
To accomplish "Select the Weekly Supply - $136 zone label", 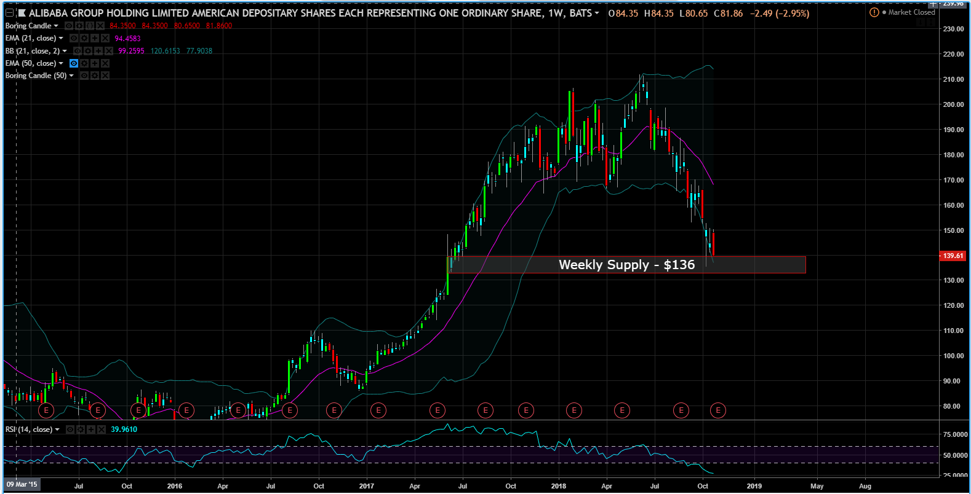I will click(x=626, y=265).
